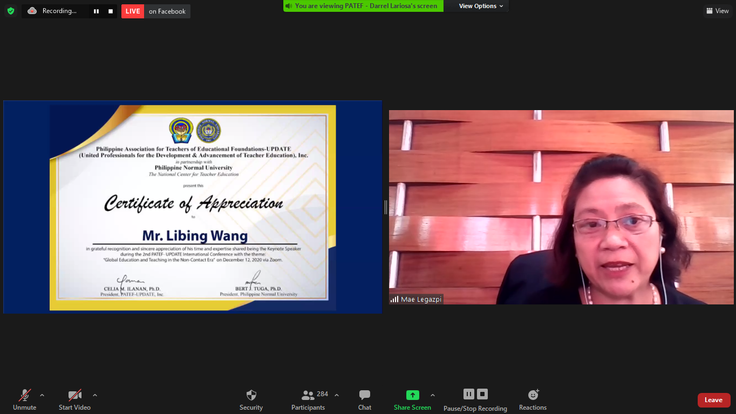Stop recording using top-left square button
736x414 pixels.
tap(111, 11)
